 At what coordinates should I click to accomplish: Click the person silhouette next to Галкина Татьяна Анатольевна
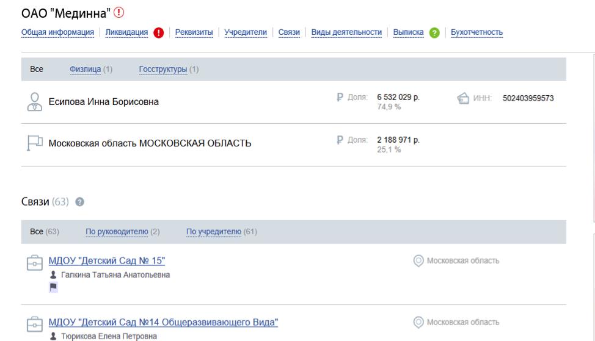[x=53, y=275]
